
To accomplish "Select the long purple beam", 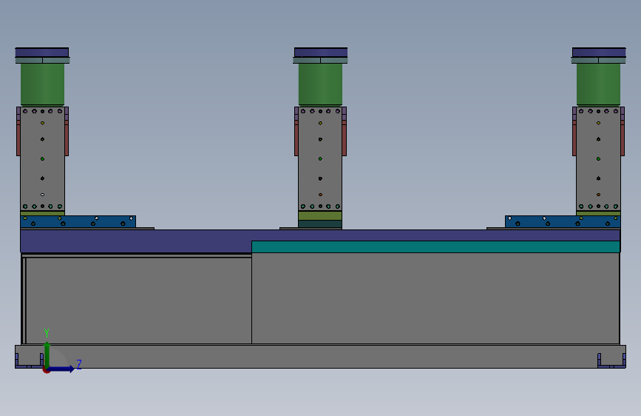I will click(x=320, y=235).
